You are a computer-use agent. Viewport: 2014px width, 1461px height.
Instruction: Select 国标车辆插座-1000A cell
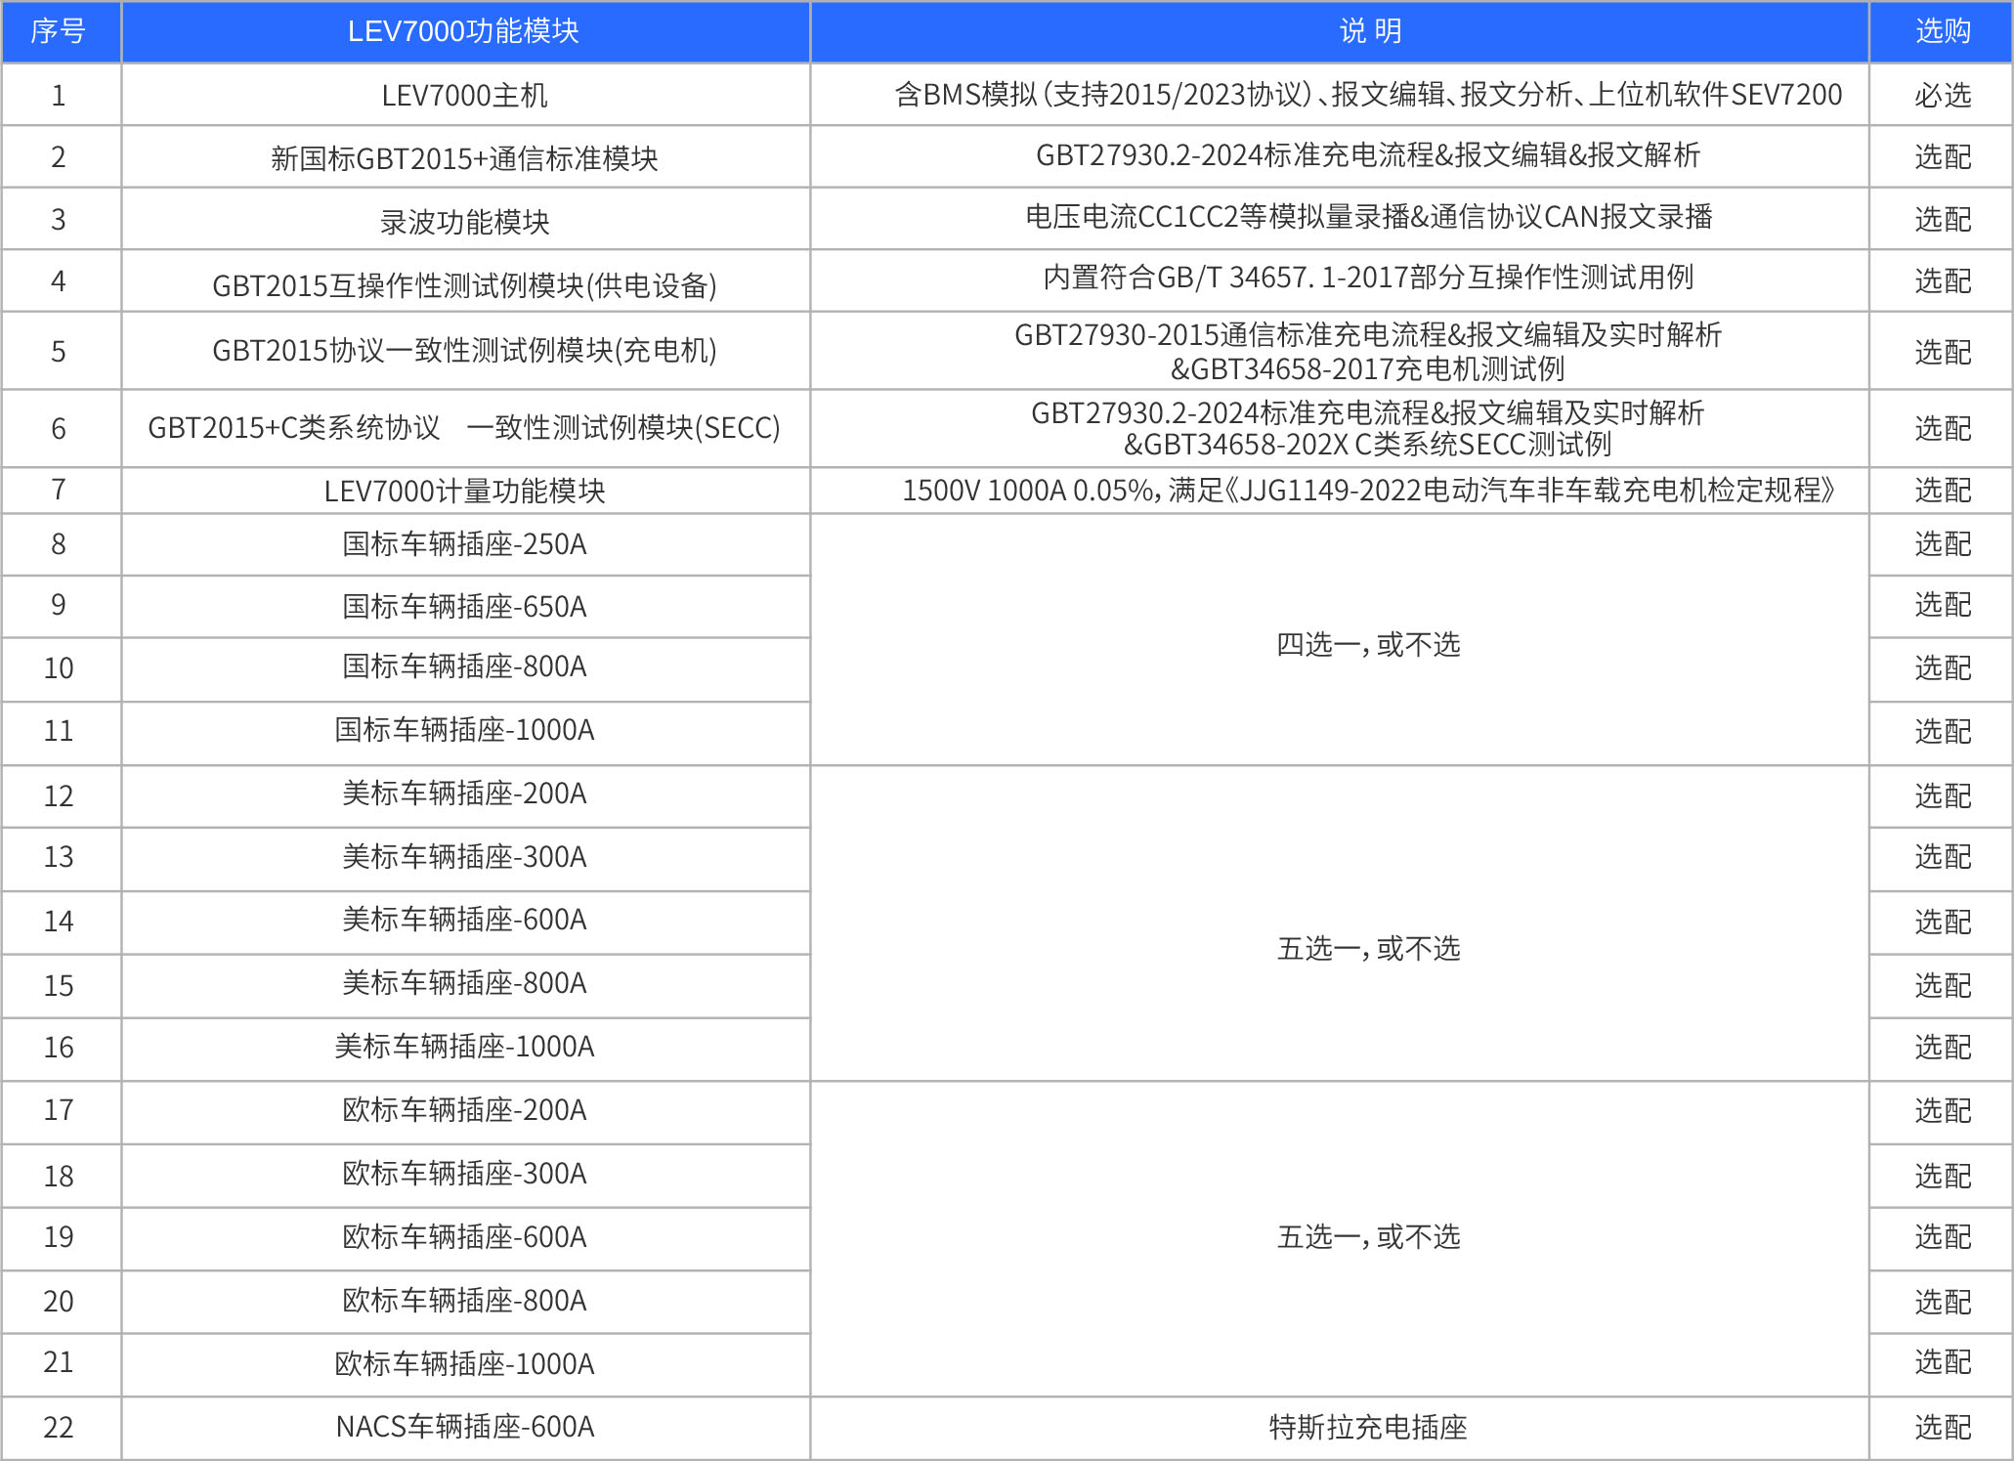(464, 730)
